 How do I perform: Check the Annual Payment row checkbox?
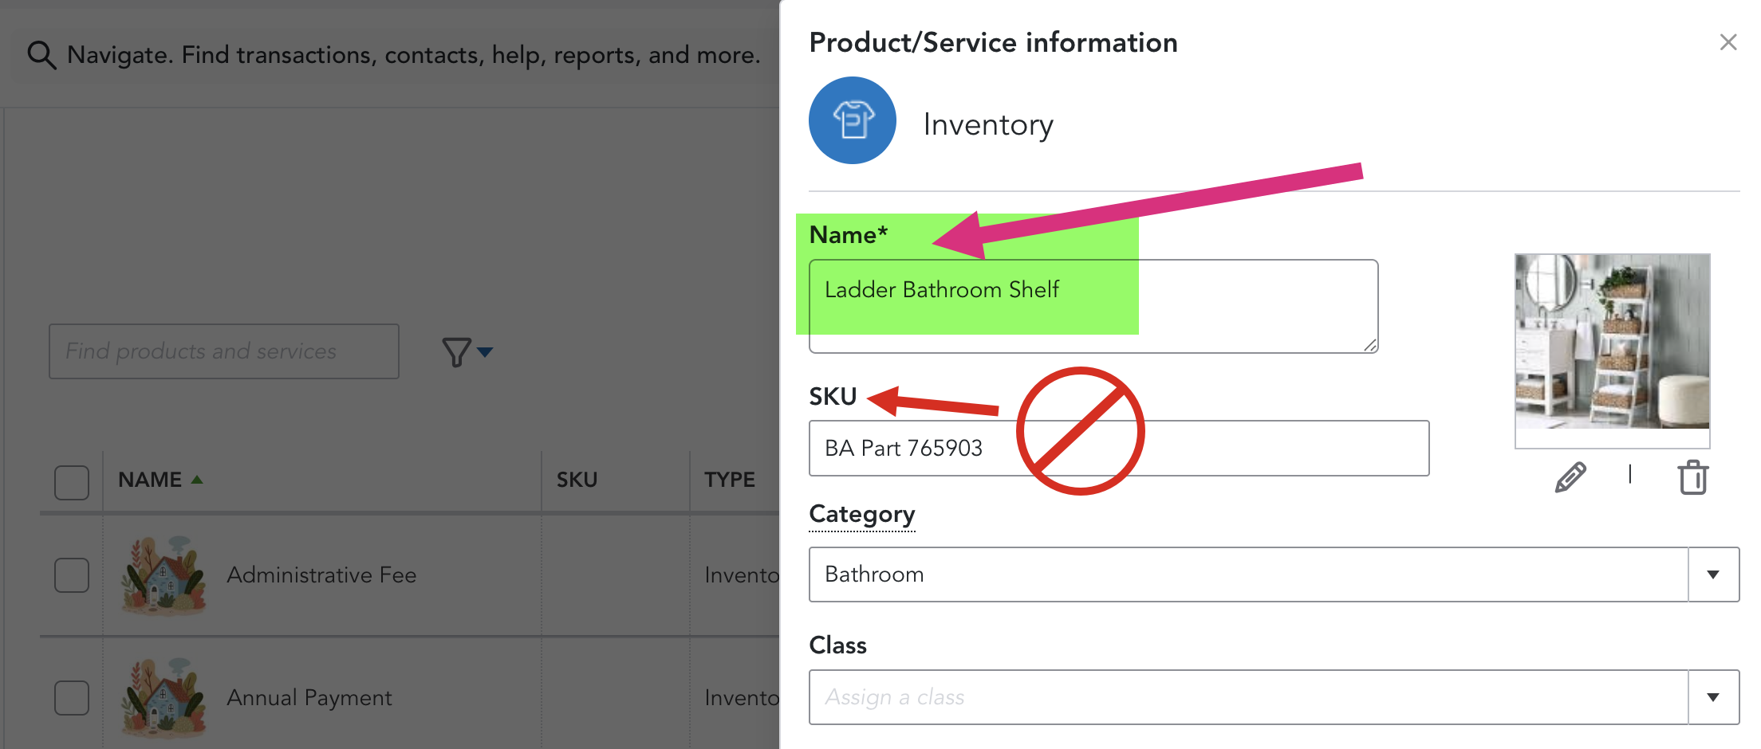[x=72, y=697]
